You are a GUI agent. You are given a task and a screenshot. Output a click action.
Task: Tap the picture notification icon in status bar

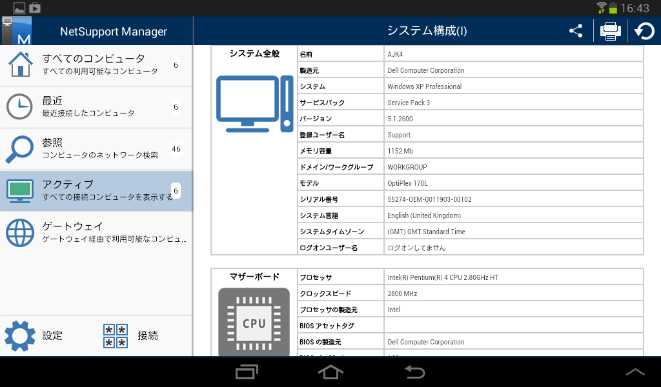tap(19, 8)
